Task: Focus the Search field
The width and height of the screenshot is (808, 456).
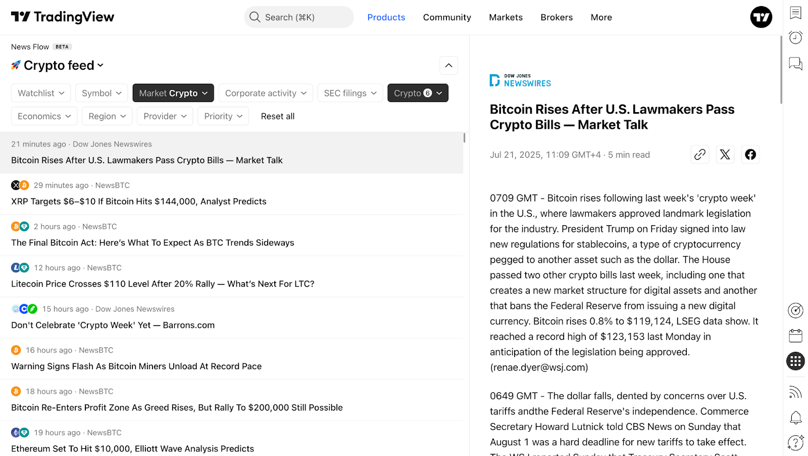Action: pos(299,17)
